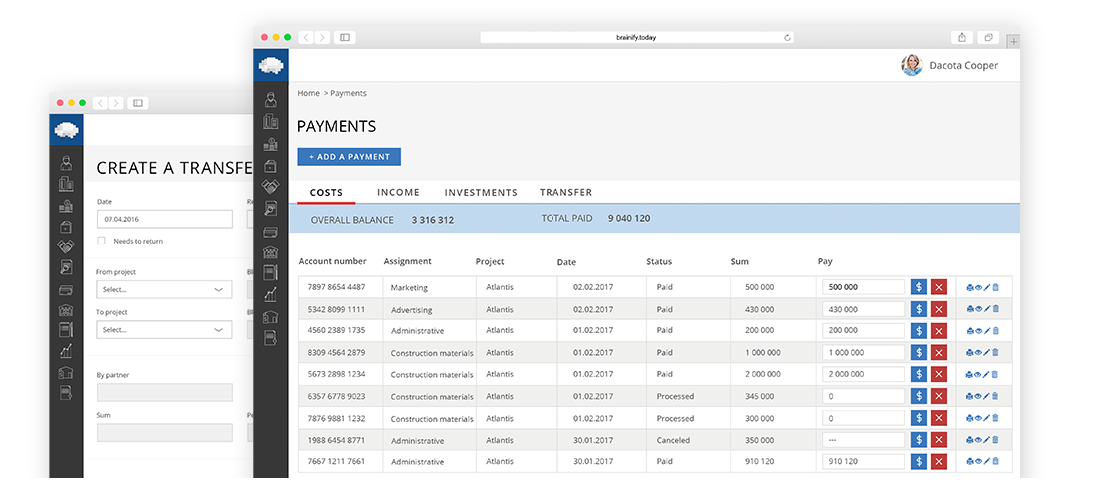Go forward in the Payments browser window
Viewport: 1104px width, 488px height.
pyautogui.click(x=322, y=37)
